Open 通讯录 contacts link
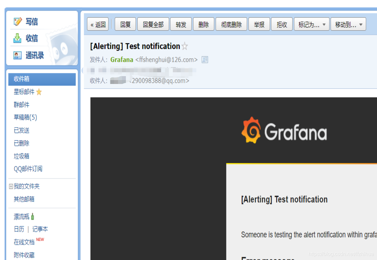 point(35,55)
